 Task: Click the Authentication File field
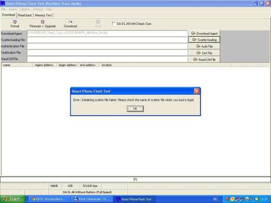coord(107,46)
